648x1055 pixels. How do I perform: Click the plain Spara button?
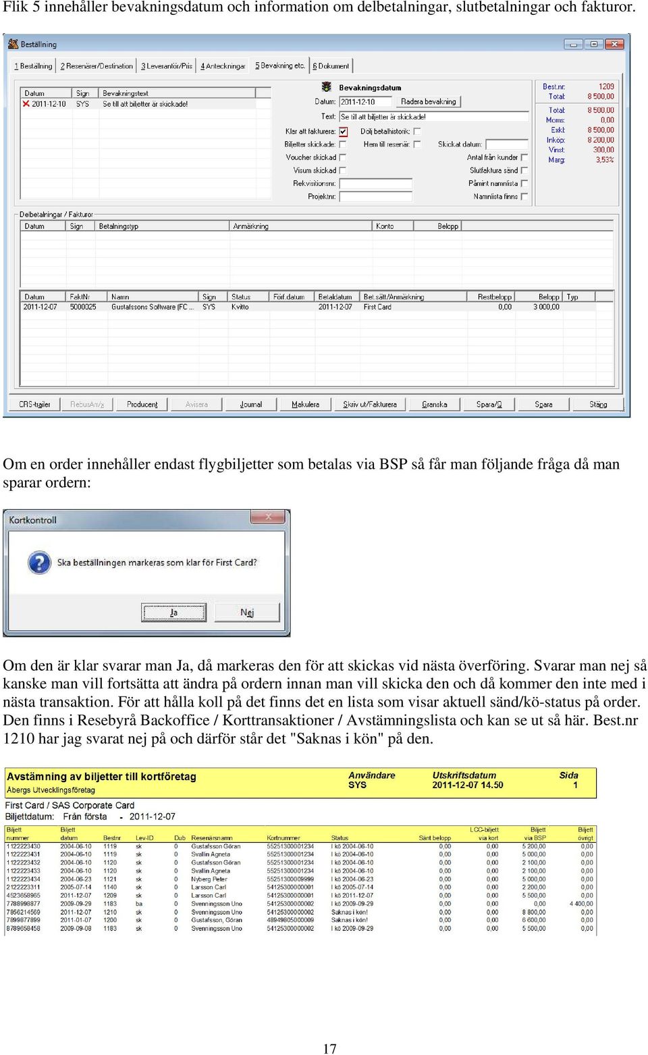click(543, 404)
